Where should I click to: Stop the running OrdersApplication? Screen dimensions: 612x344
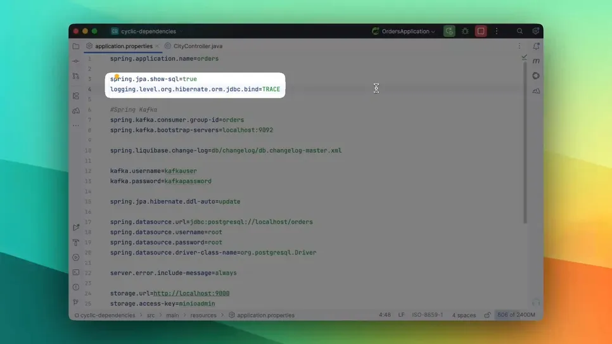tap(481, 31)
